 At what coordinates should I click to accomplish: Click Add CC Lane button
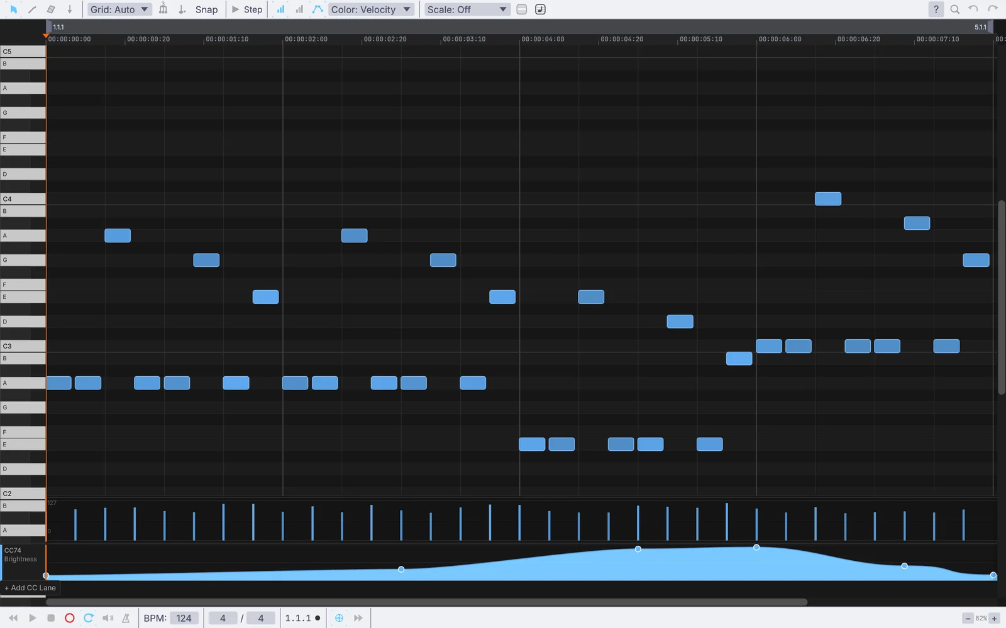[30, 588]
